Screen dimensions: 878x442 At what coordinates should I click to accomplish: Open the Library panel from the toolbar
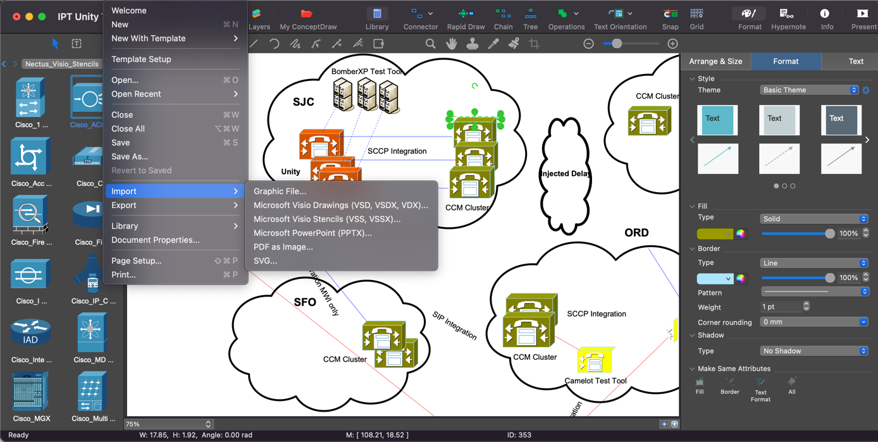pyautogui.click(x=377, y=14)
